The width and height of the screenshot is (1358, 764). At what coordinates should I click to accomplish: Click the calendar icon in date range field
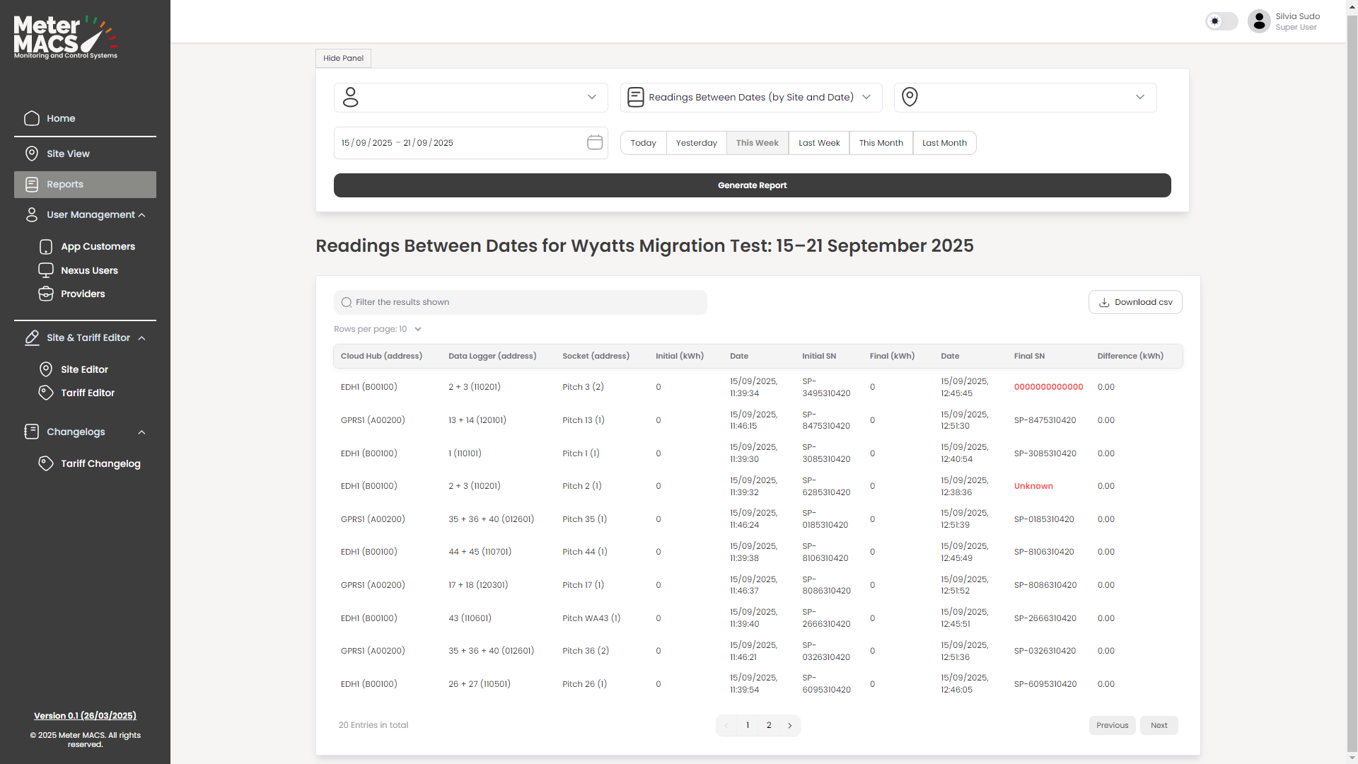595,142
